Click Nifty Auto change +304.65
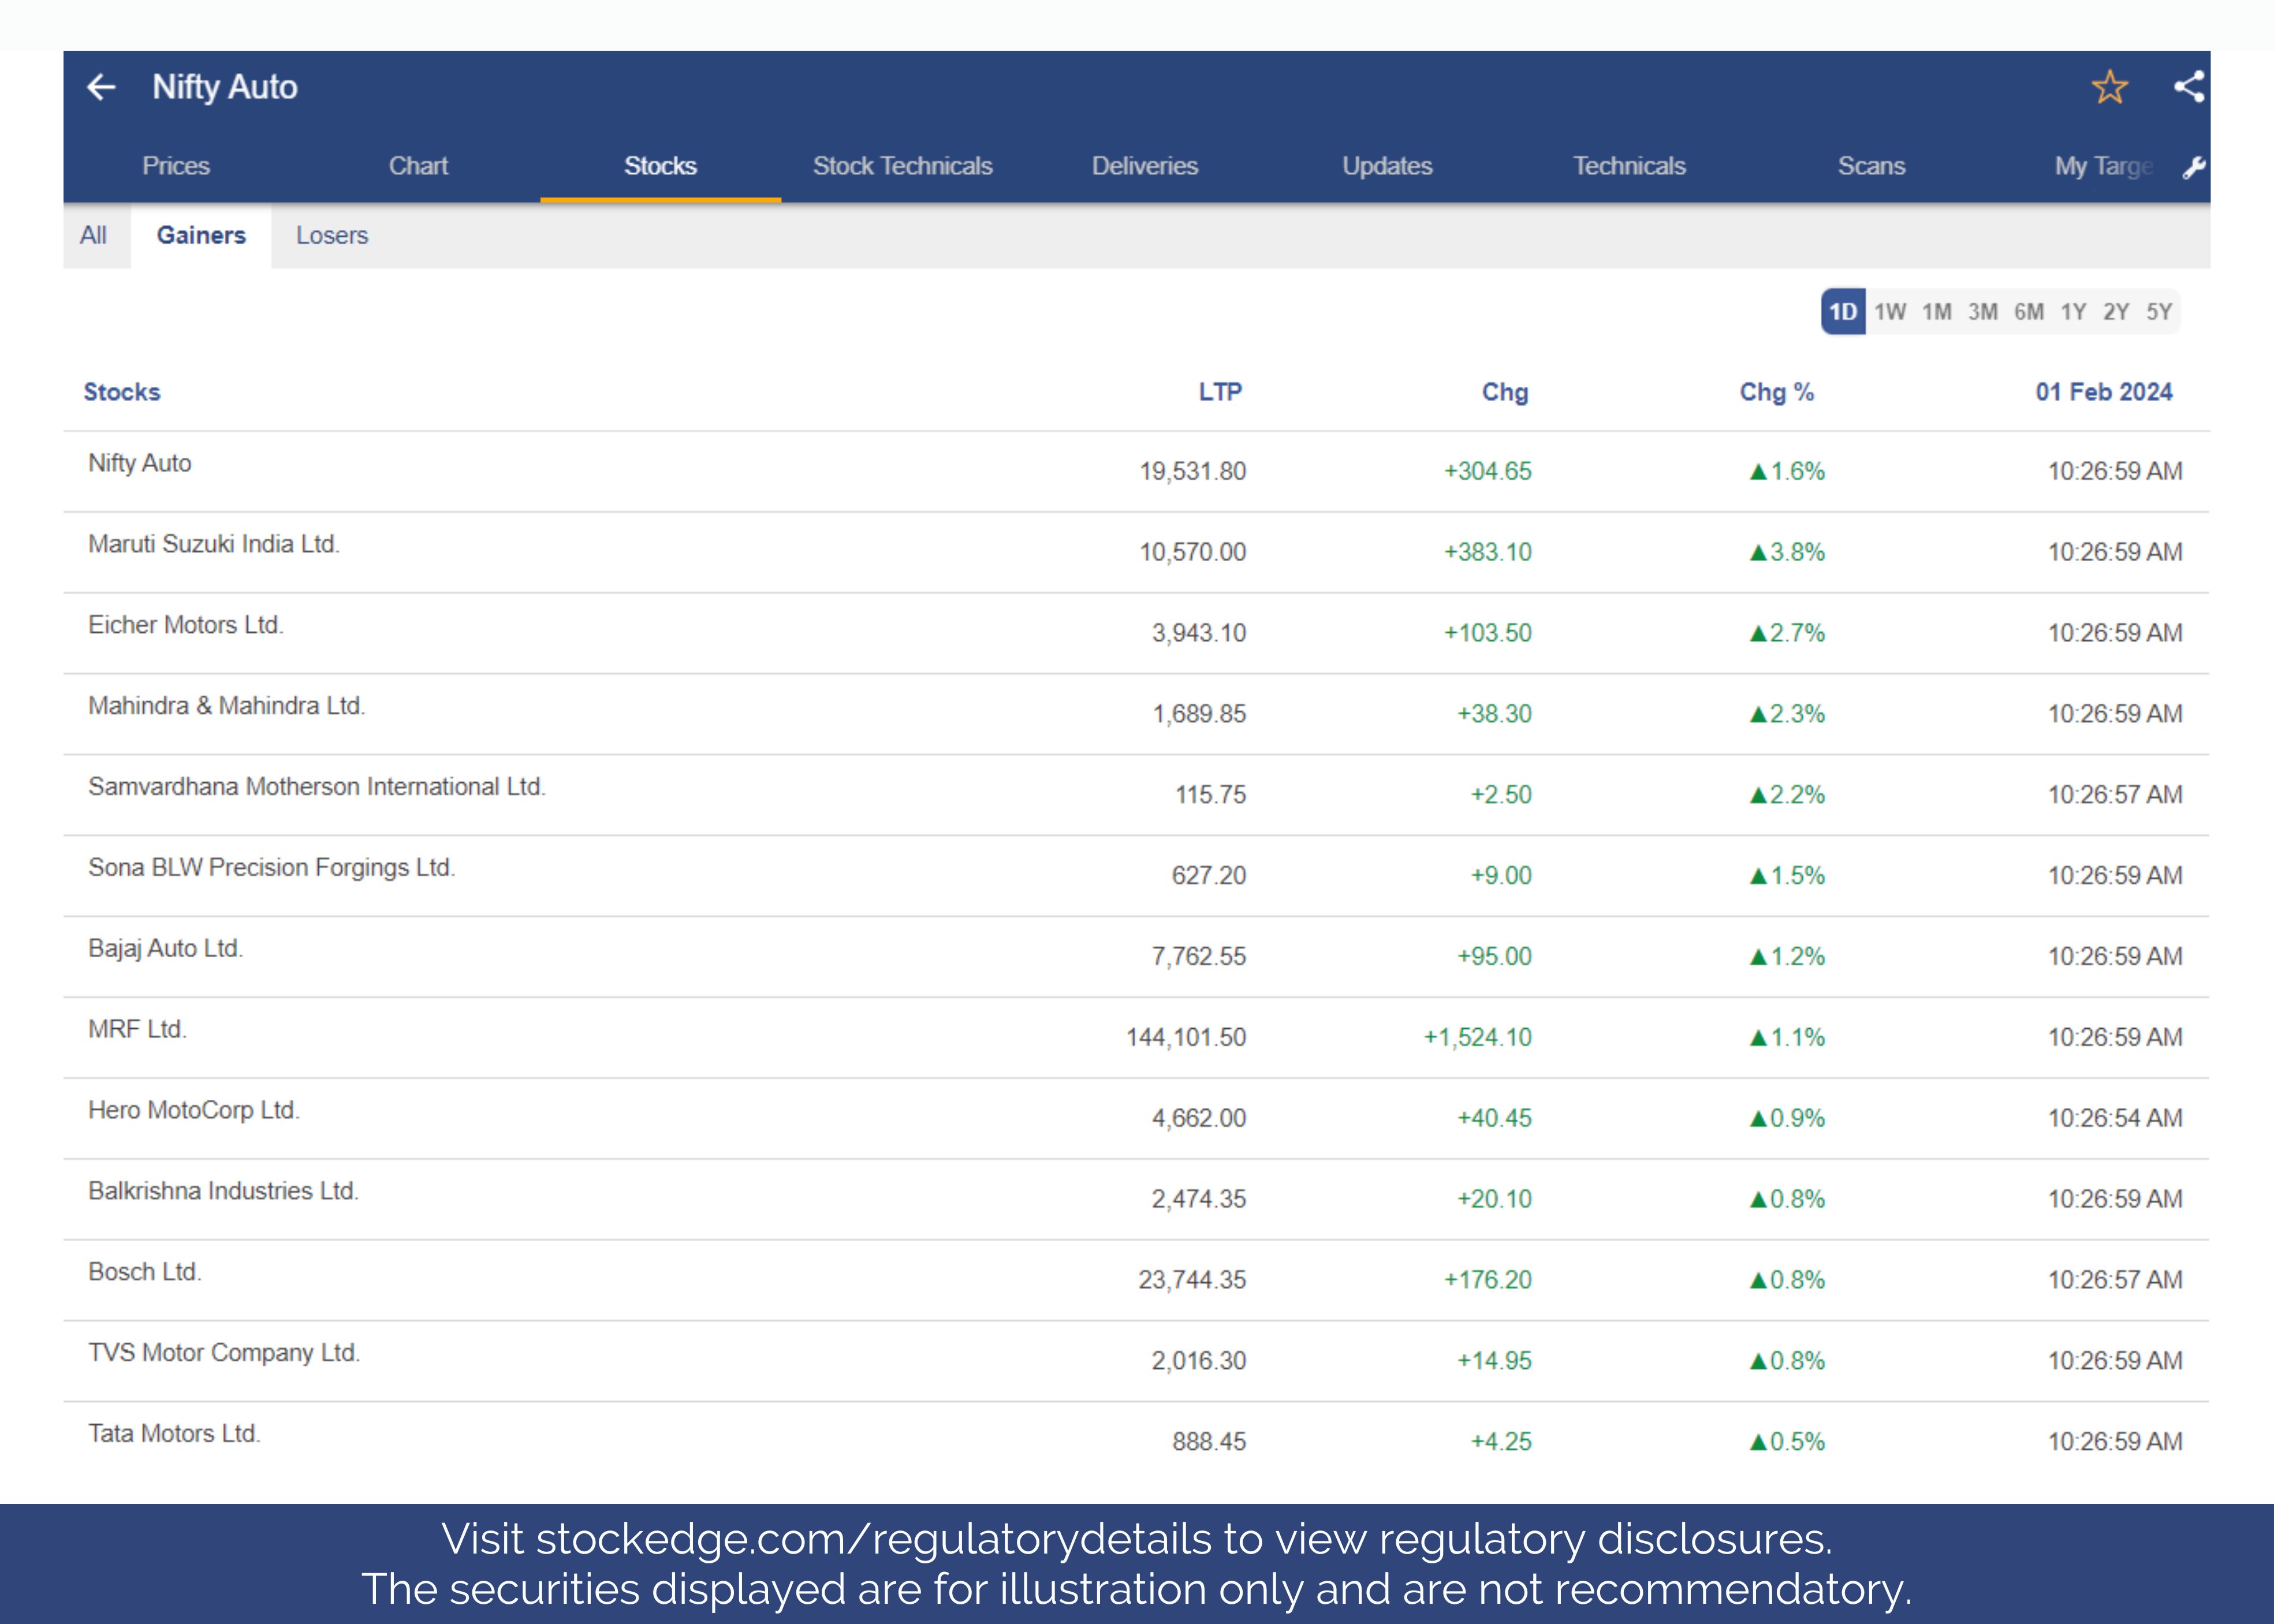Screen dimensions: 2274x1624 [1487, 472]
